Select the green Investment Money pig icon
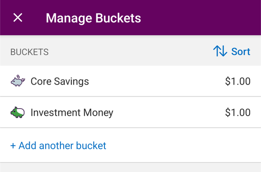 click(x=18, y=113)
